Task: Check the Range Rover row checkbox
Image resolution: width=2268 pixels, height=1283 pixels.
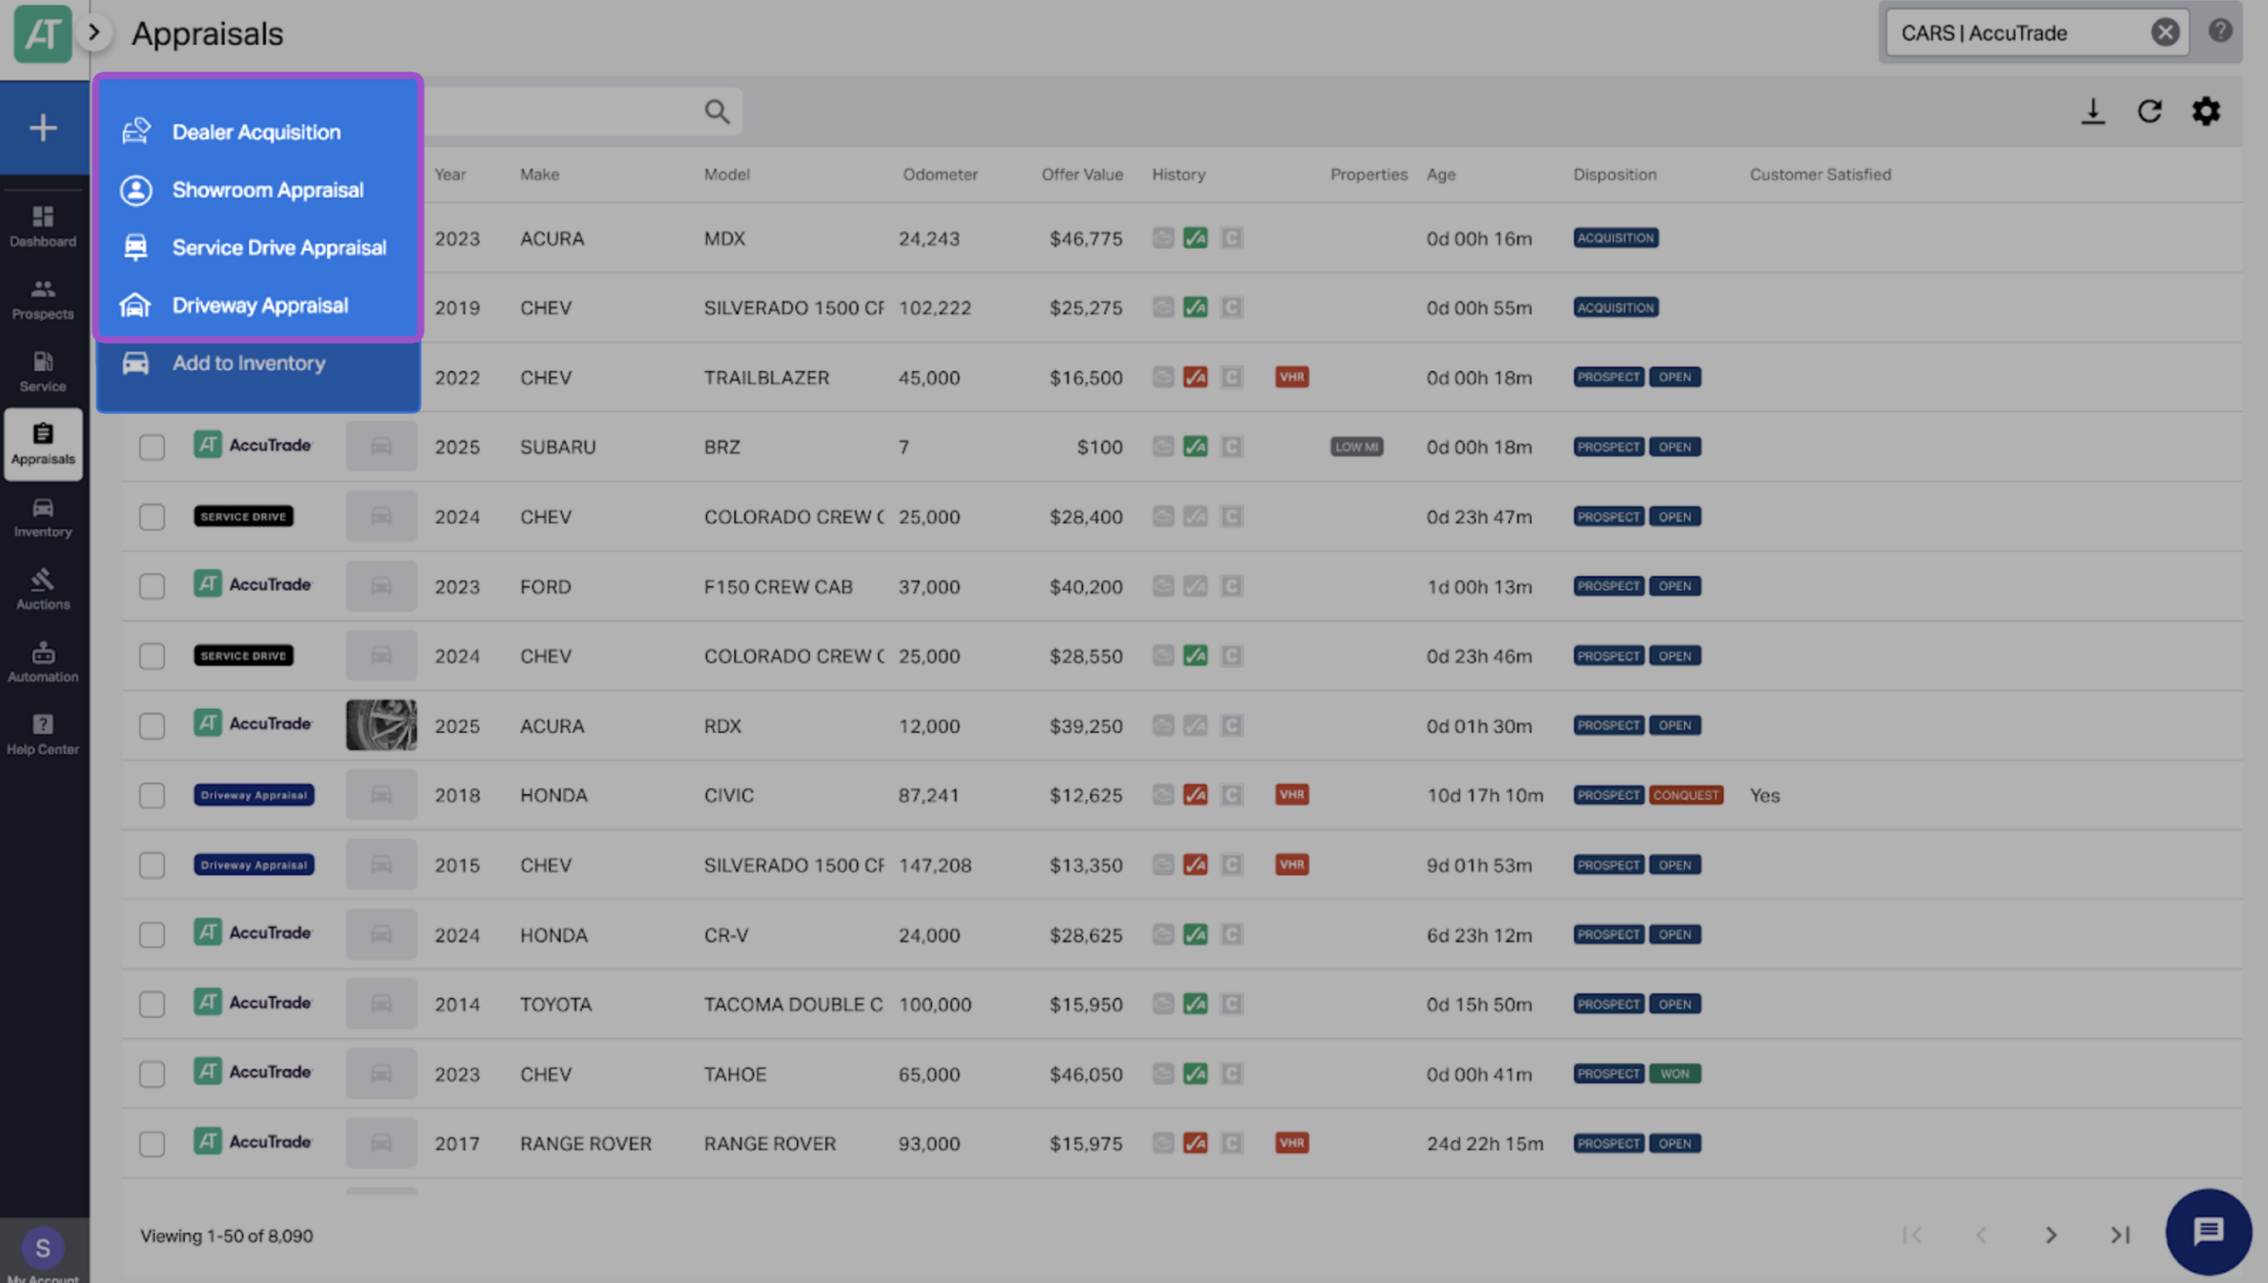Action: 151,1144
